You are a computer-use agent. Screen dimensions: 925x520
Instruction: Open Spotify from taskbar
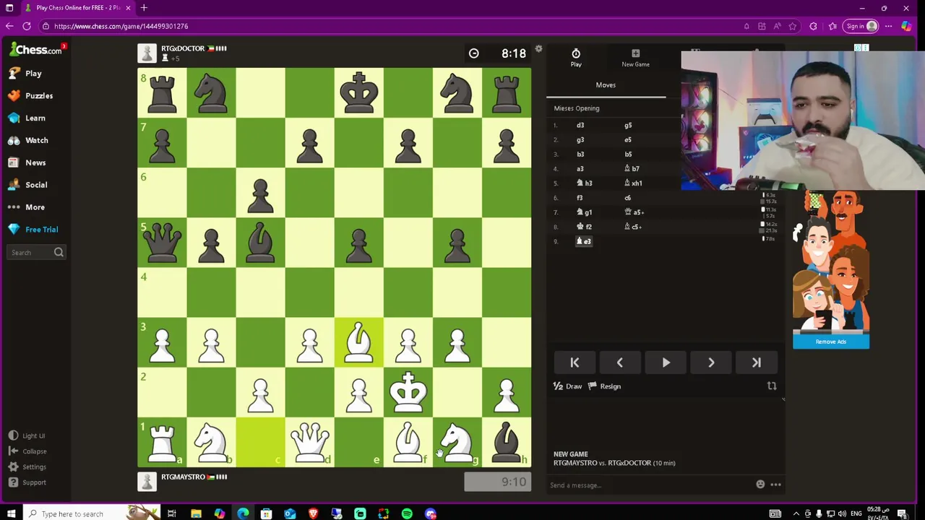(x=407, y=513)
